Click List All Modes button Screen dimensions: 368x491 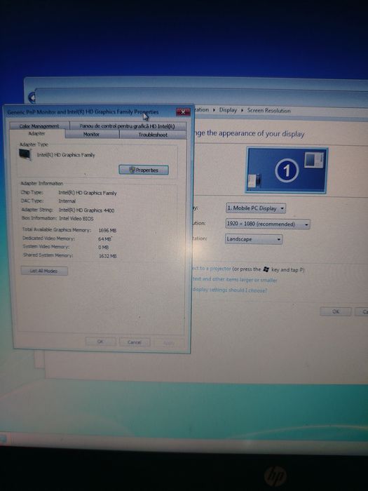44,271
